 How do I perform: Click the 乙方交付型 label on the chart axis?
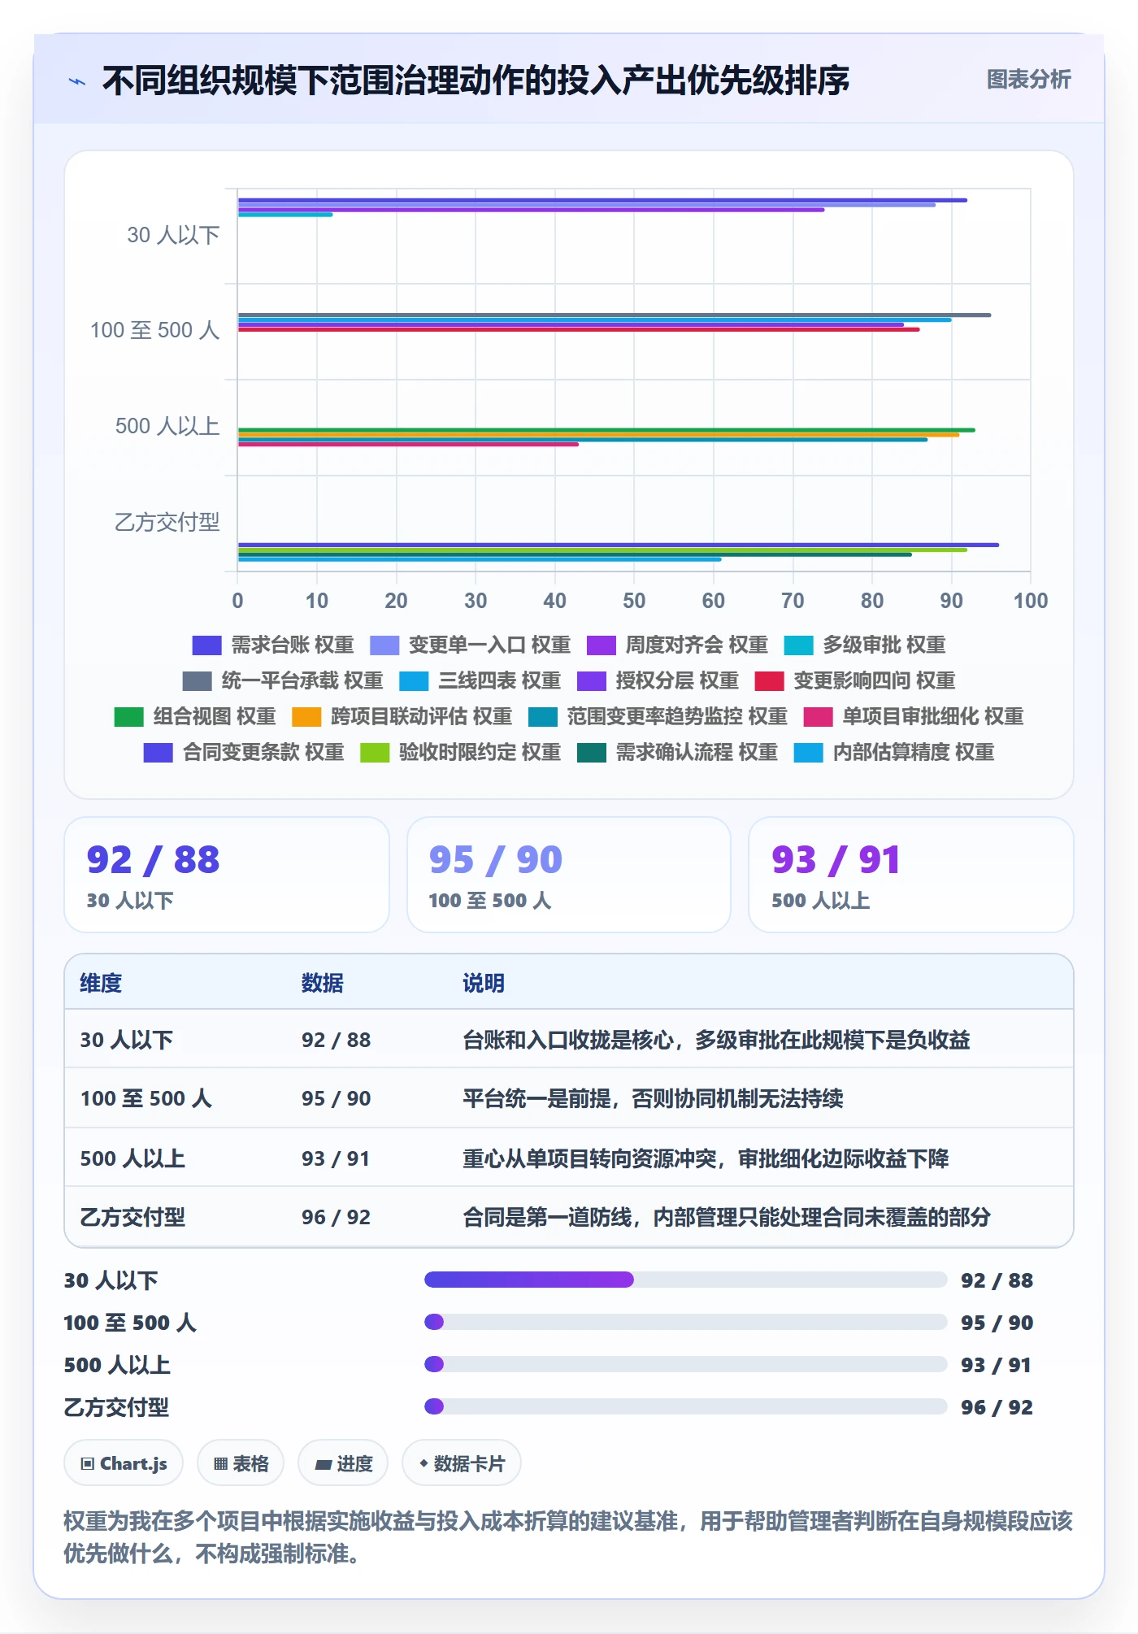tap(167, 523)
